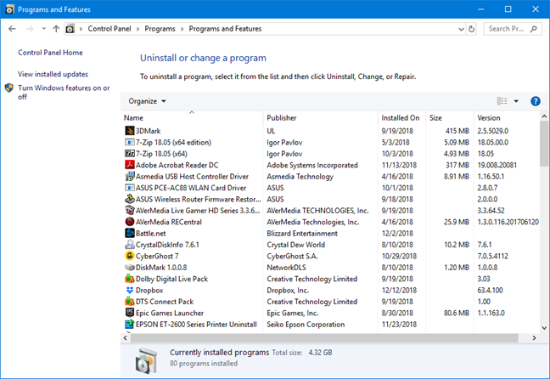Click vertical scrollbar thumb in program list
The width and height of the screenshot is (550, 379).
544,144
